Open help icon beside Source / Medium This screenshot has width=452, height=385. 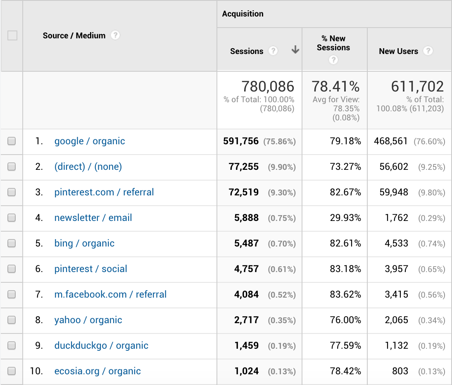point(115,35)
